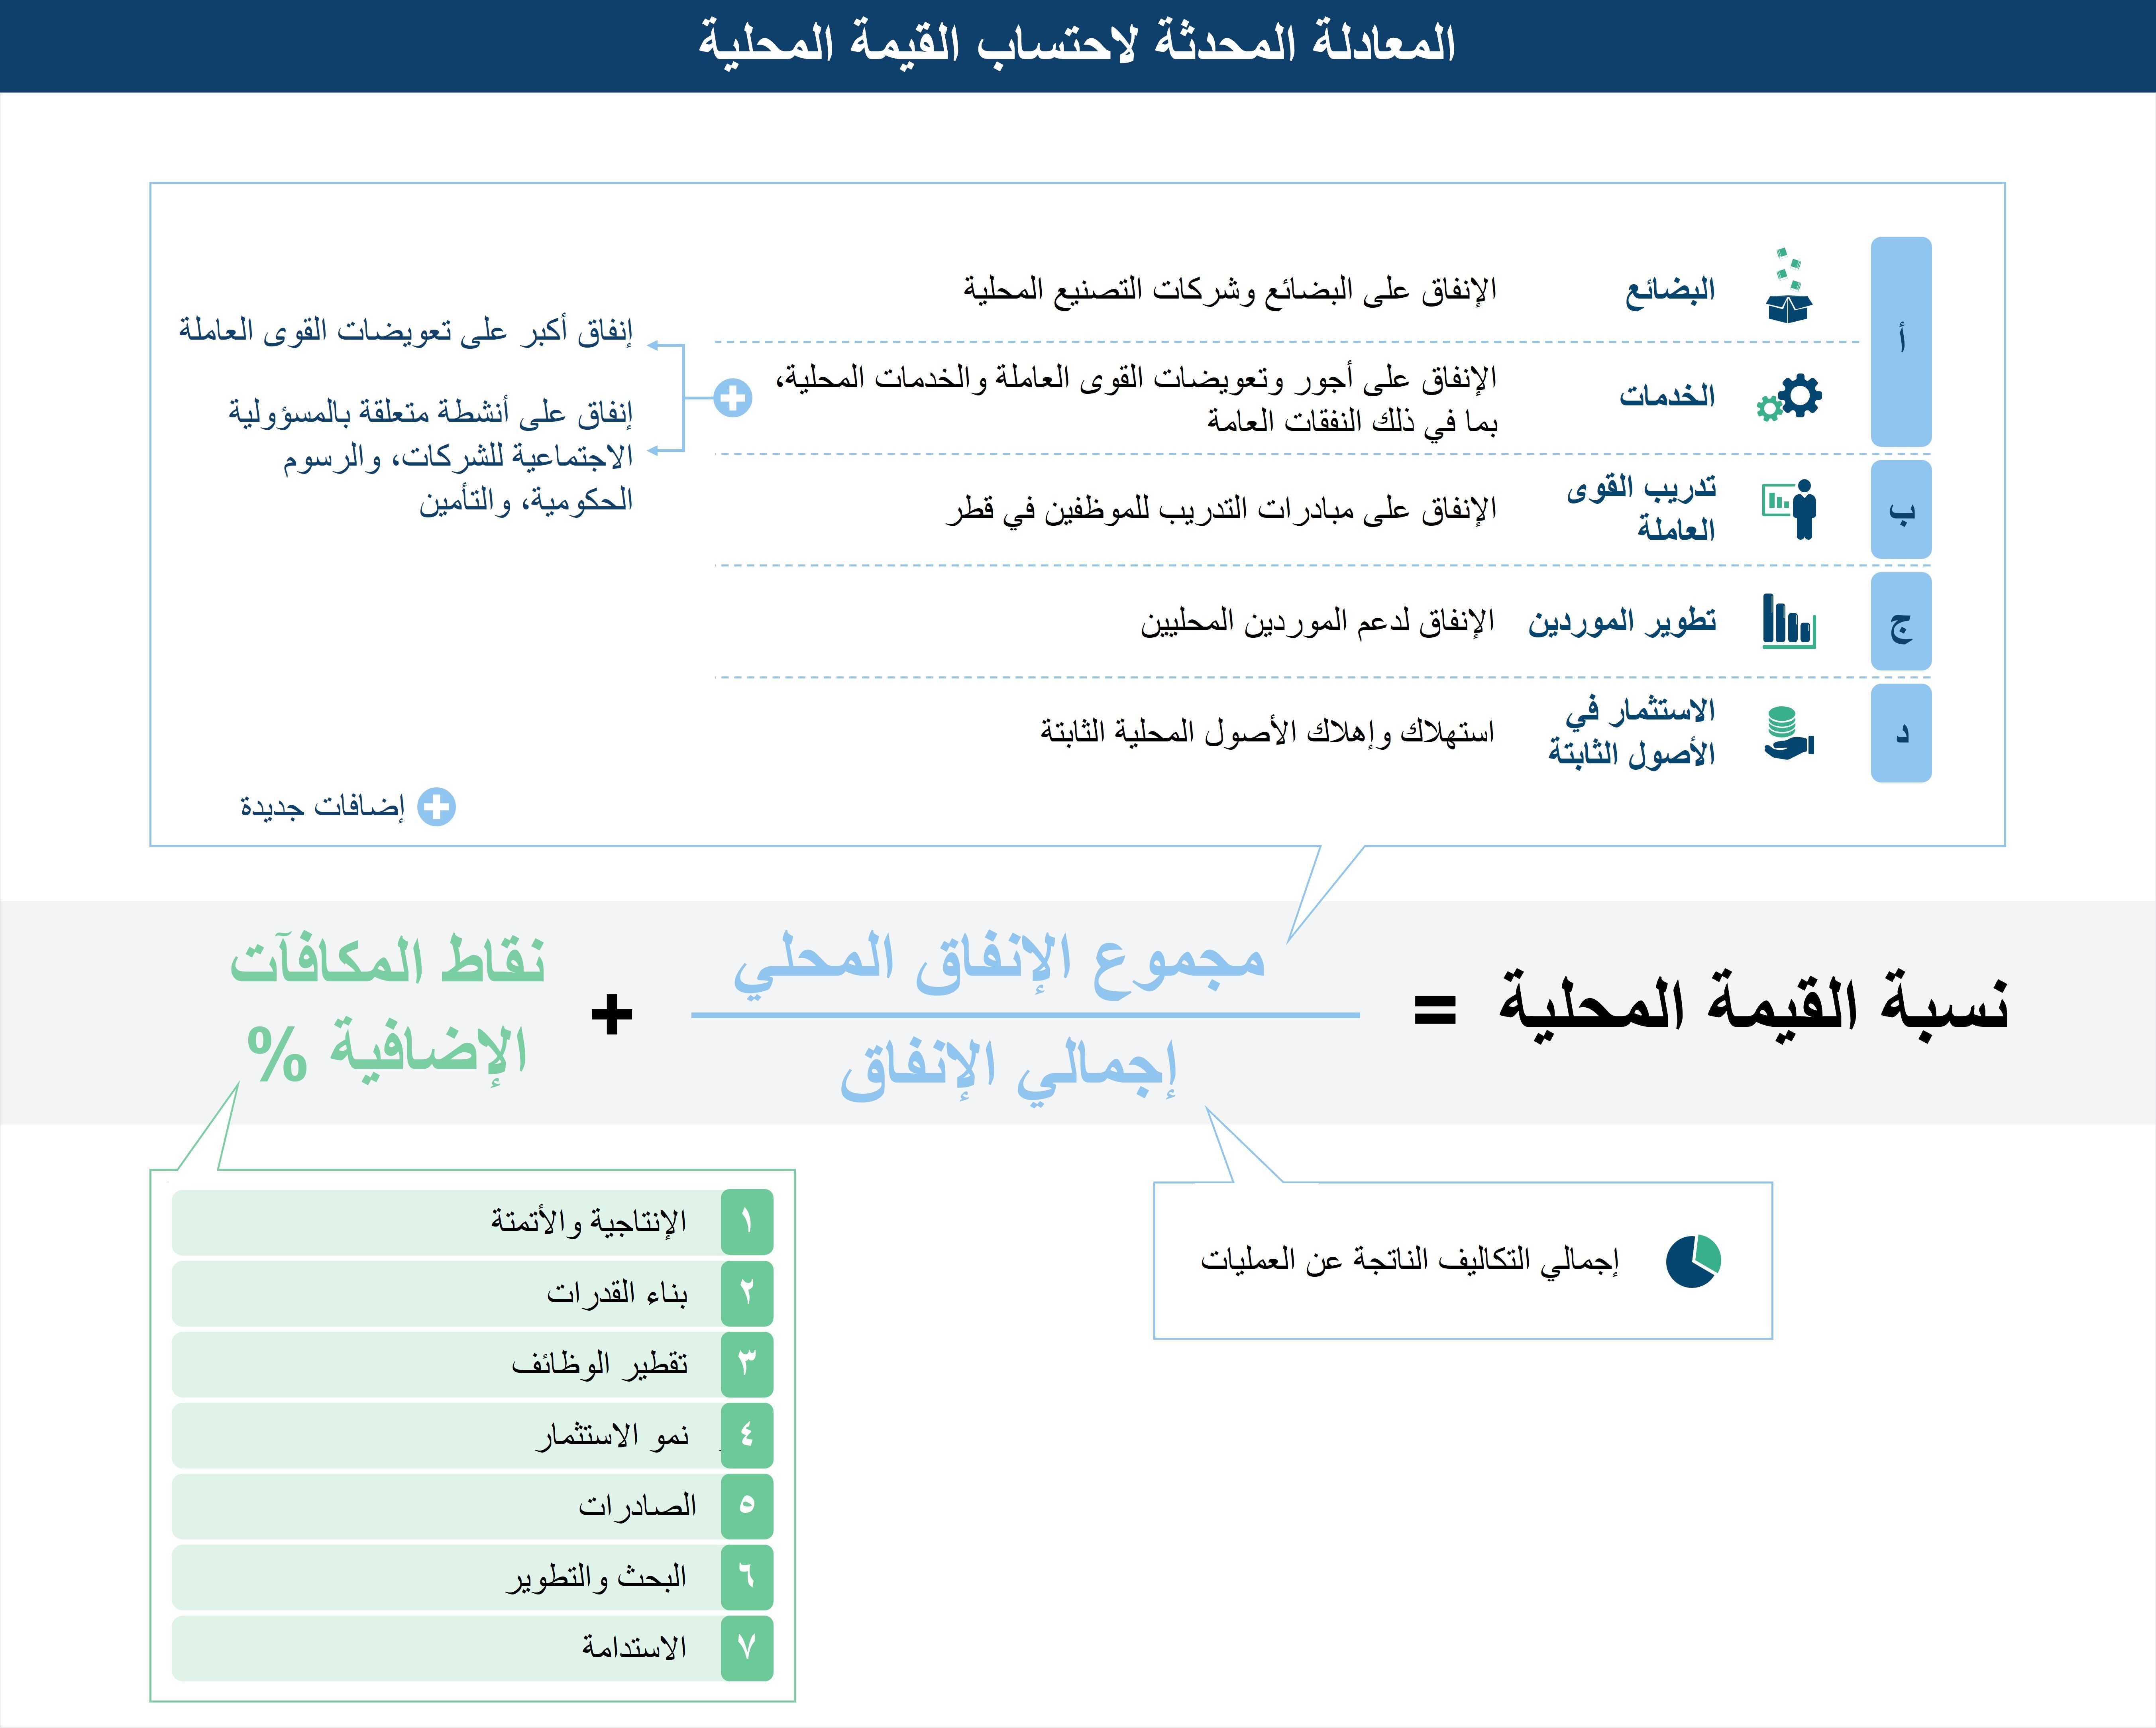
Task: Click note إنفاق أكبر على تعويضات القوى العاملة
Action: (406, 330)
